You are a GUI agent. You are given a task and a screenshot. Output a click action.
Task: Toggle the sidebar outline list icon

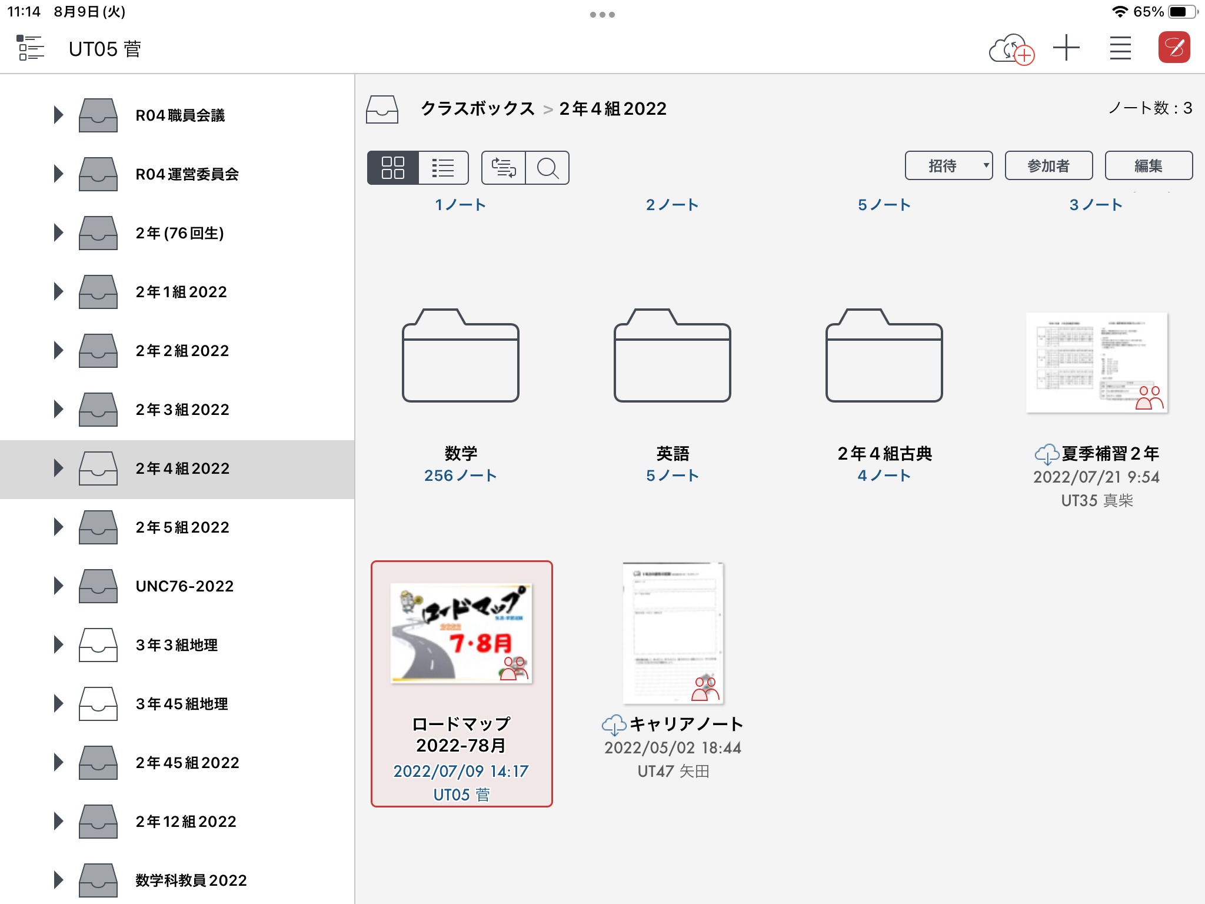pos(31,48)
